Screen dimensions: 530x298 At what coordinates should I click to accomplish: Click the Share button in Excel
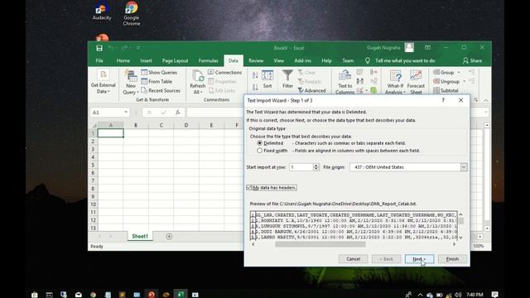[472, 60]
